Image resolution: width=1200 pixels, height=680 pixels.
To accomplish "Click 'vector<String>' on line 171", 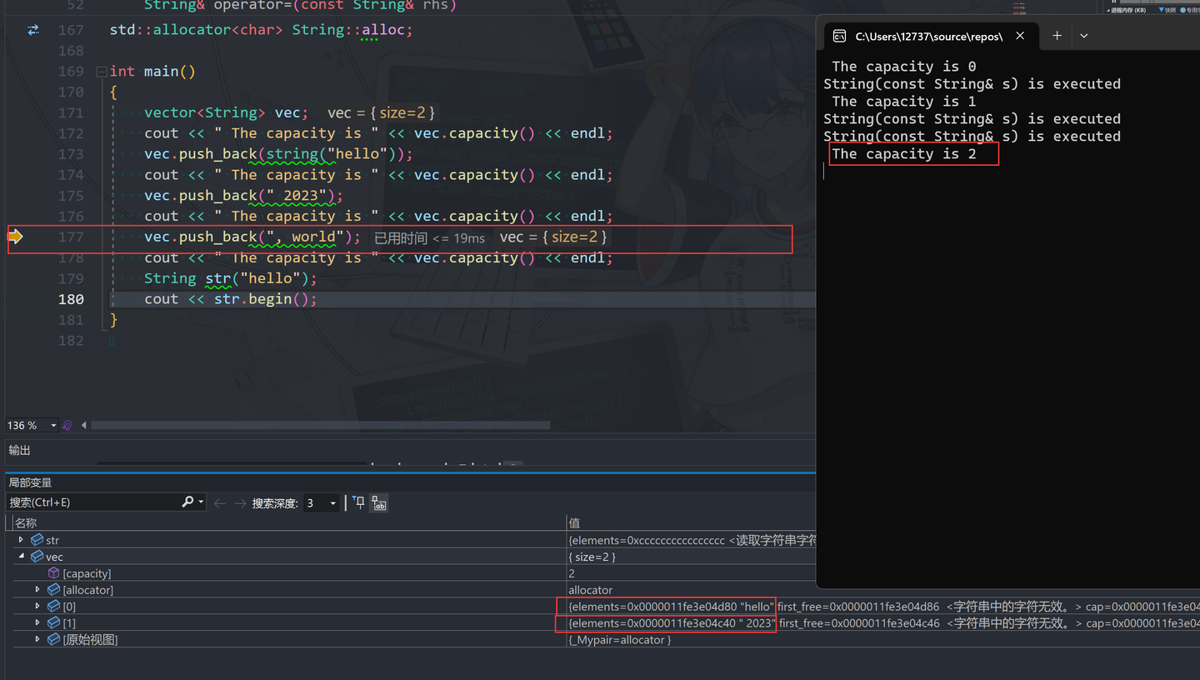I will point(205,112).
